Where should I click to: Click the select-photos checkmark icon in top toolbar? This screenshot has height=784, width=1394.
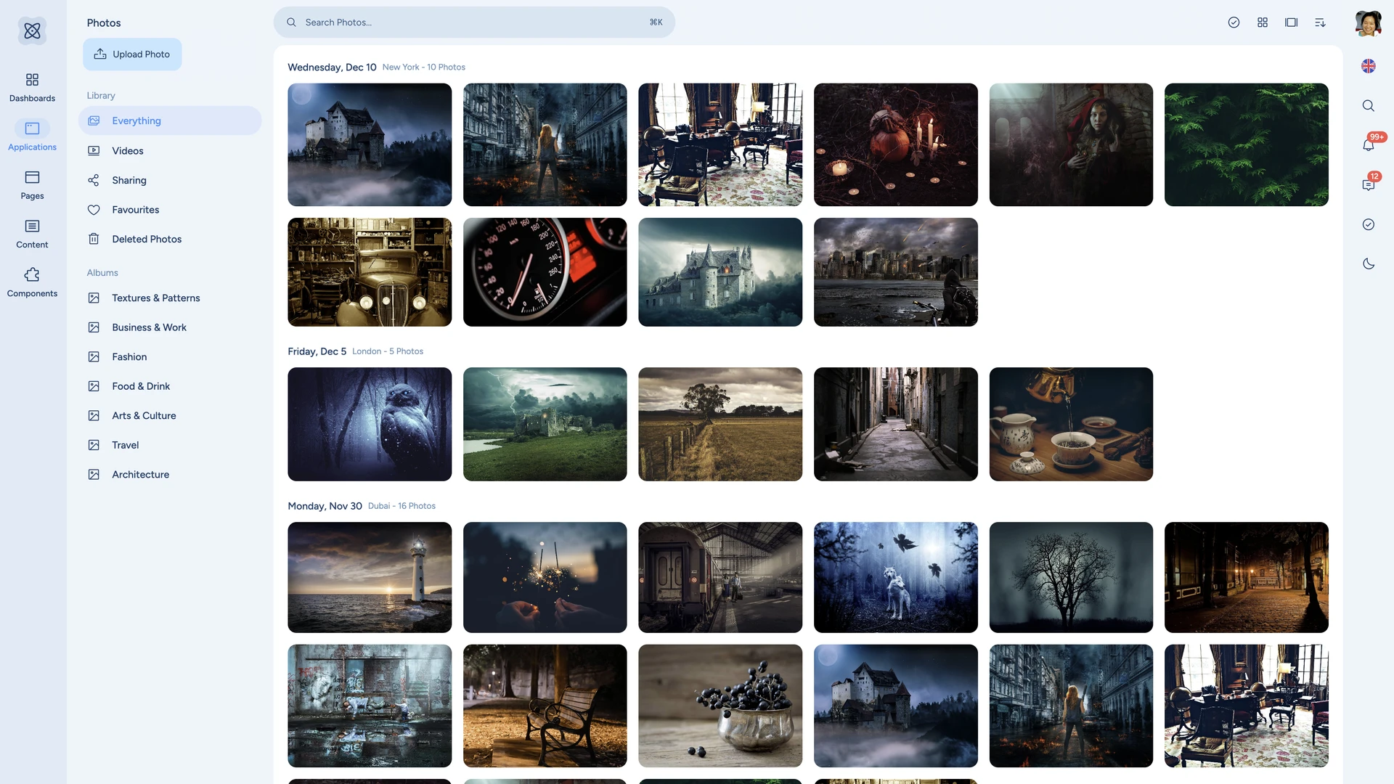pyautogui.click(x=1234, y=23)
